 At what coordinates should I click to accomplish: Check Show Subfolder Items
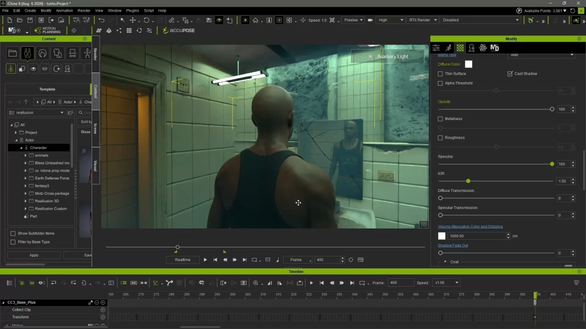point(13,234)
